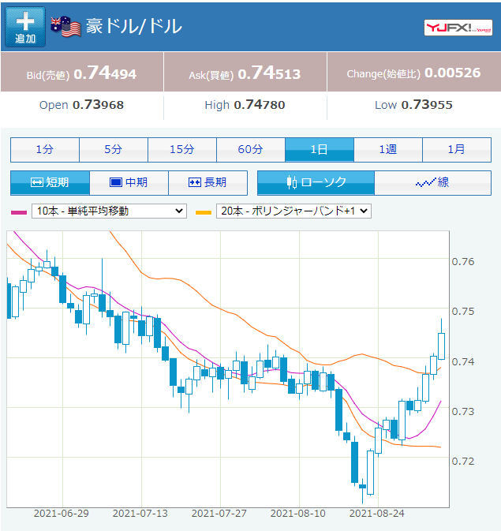Switch chart range to 長期

tap(208, 183)
